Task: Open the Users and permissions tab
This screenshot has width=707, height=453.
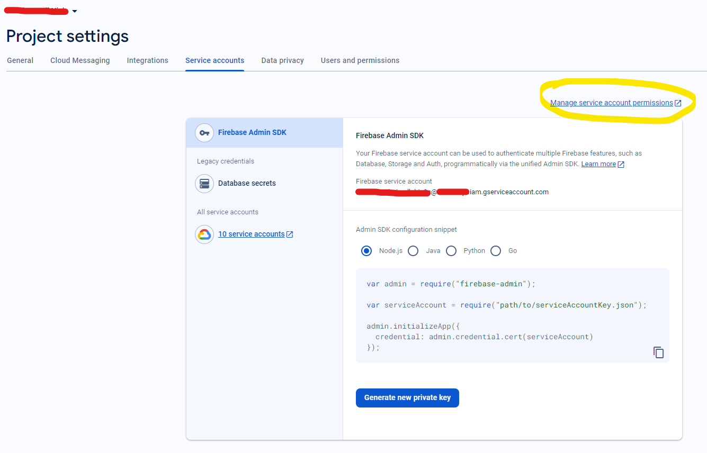Action: tap(360, 60)
